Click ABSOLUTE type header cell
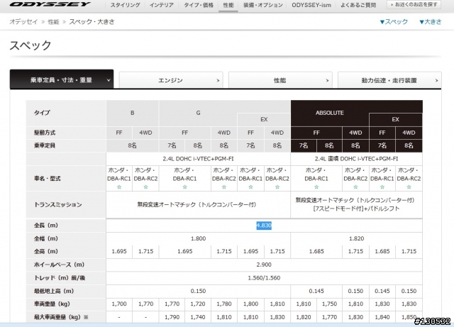The width and height of the screenshot is (454, 327). (x=329, y=113)
